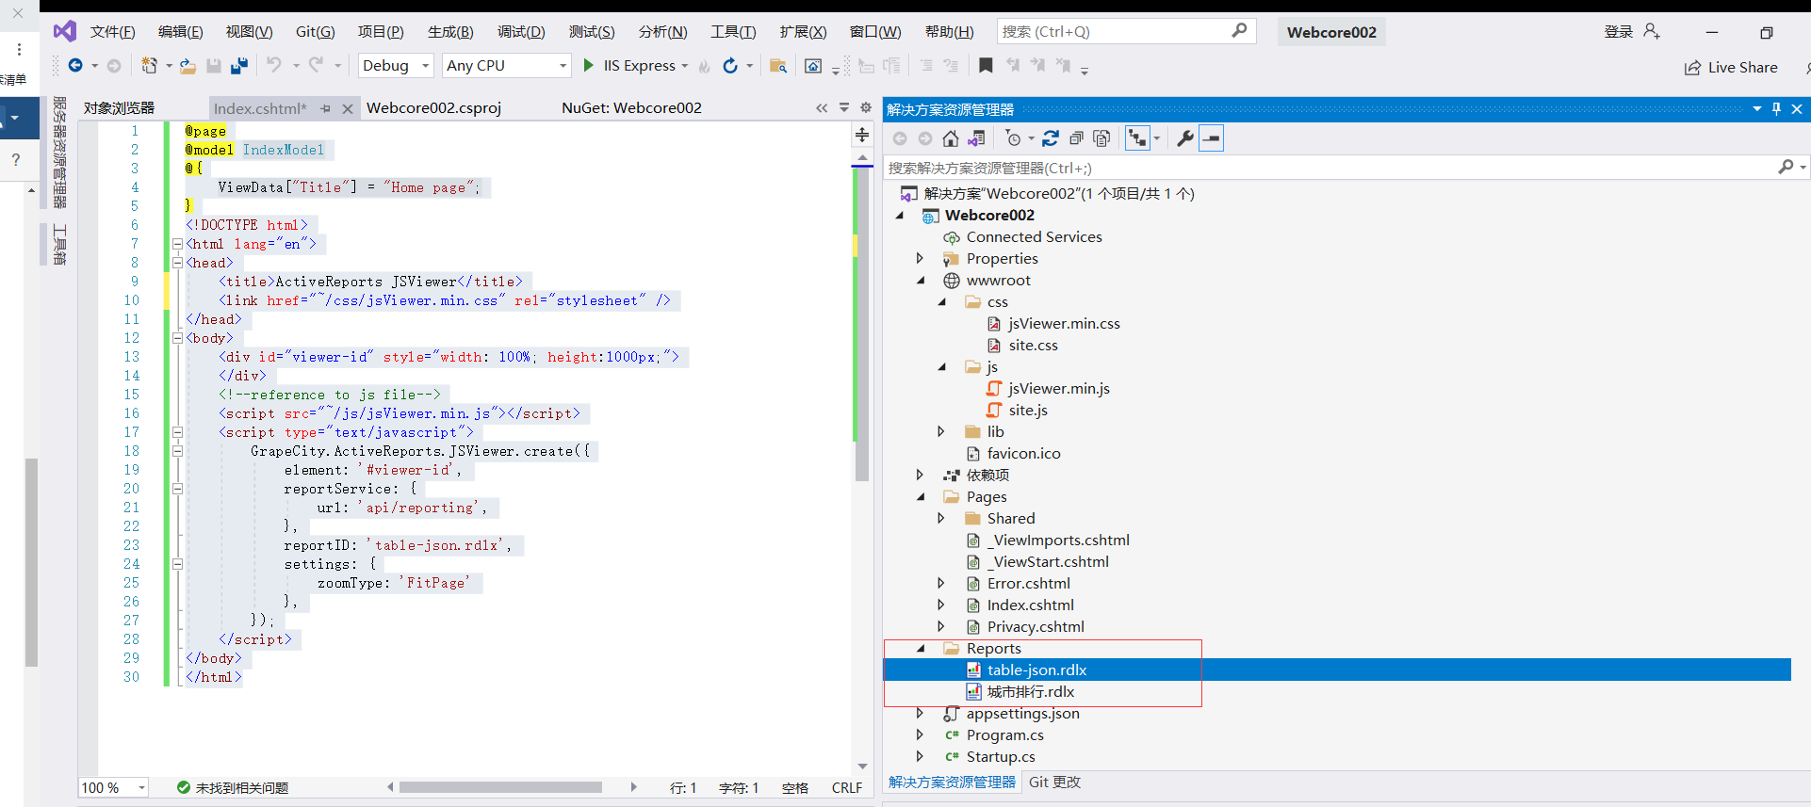Expand the lib folder node

(941, 431)
